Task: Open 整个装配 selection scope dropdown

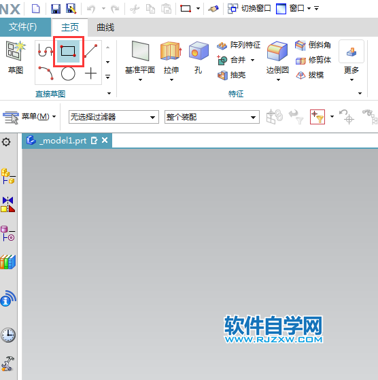Action: tap(212, 117)
